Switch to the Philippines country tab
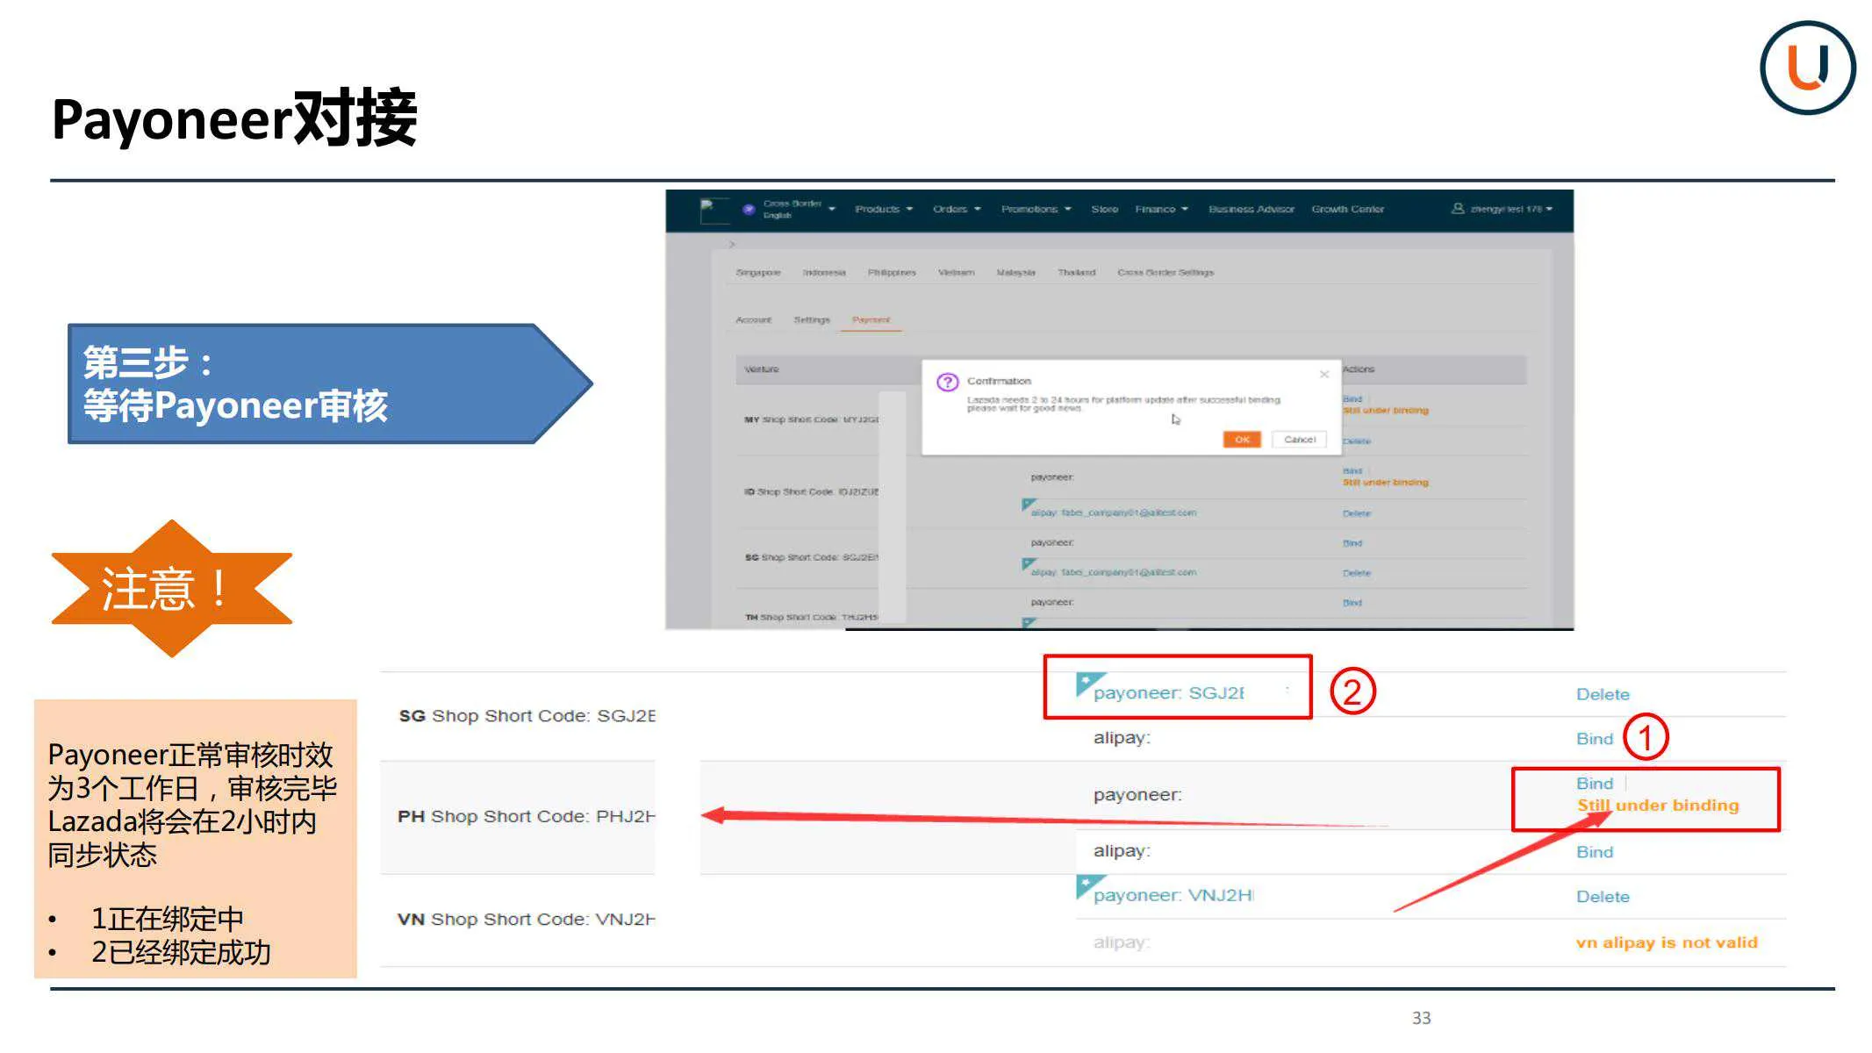This screenshot has width=1872, height=1053. coord(891,273)
